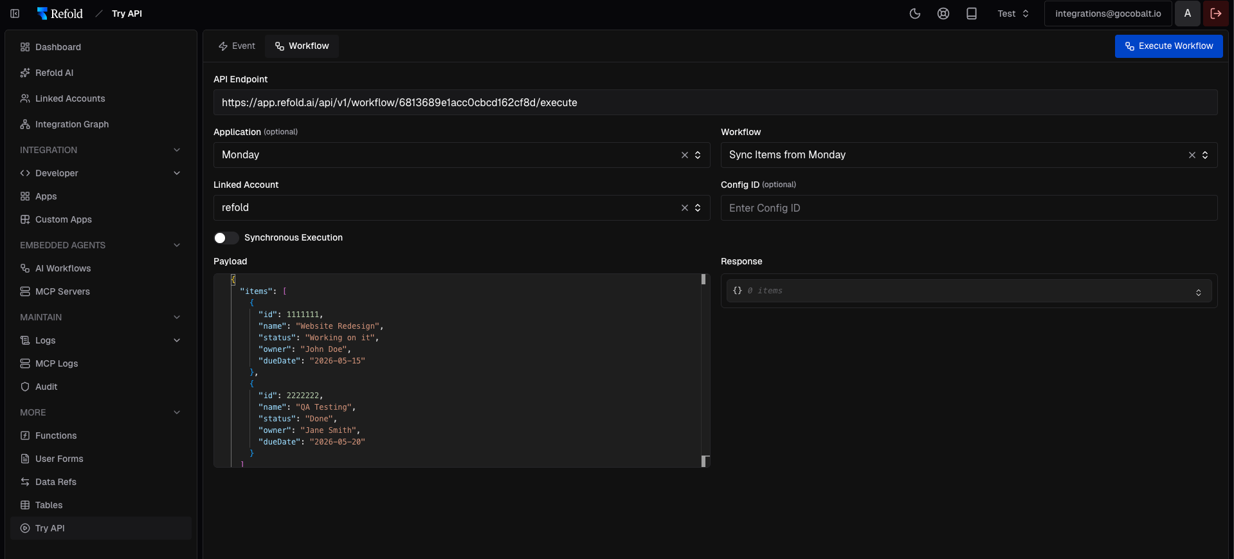This screenshot has width=1234, height=559.
Task: Open User Forms
Action: [x=101, y=459]
